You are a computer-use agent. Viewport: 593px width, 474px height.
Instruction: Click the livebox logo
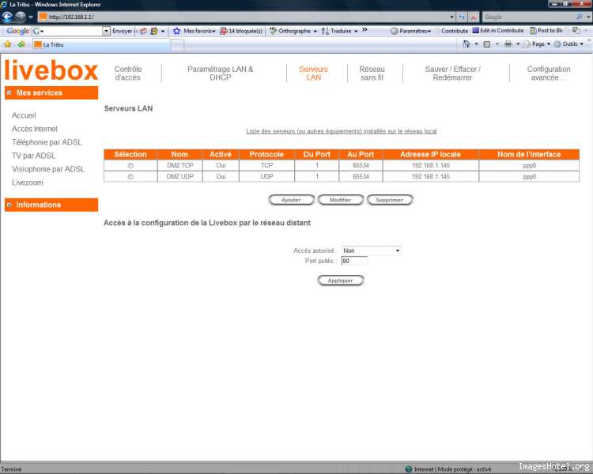51,70
